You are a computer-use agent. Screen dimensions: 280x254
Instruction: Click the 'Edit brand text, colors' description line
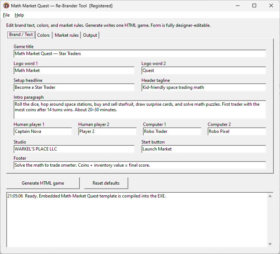pos(108,25)
